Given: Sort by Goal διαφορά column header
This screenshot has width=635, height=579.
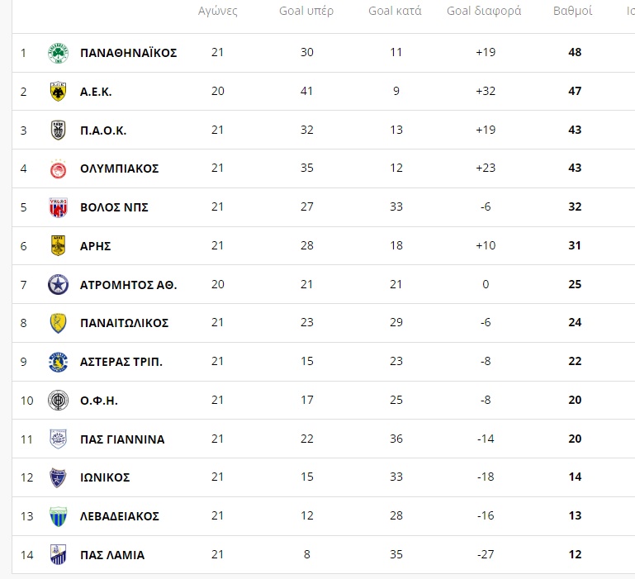Looking at the screenshot, I should coord(484,11).
